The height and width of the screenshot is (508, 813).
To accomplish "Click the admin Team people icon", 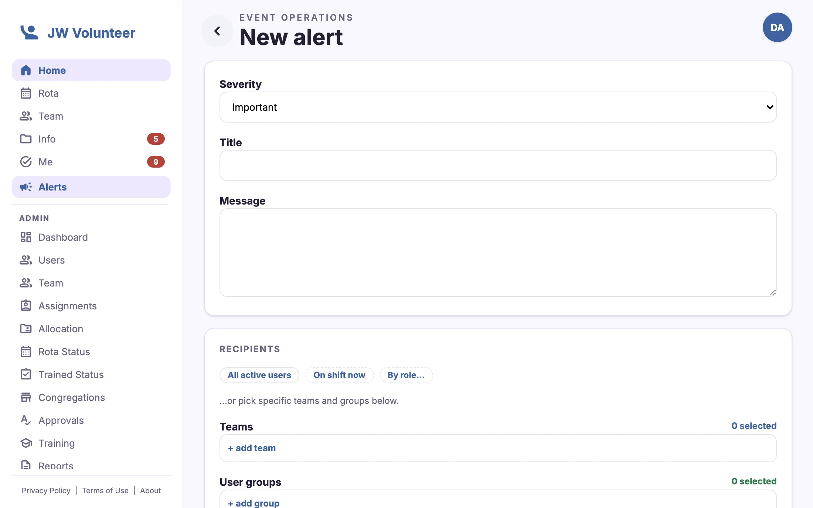I will coord(26,283).
